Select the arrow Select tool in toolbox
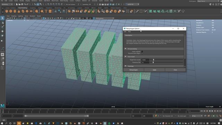The height and width of the screenshot is (125, 222). pyautogui.click(x=2, y=18)
